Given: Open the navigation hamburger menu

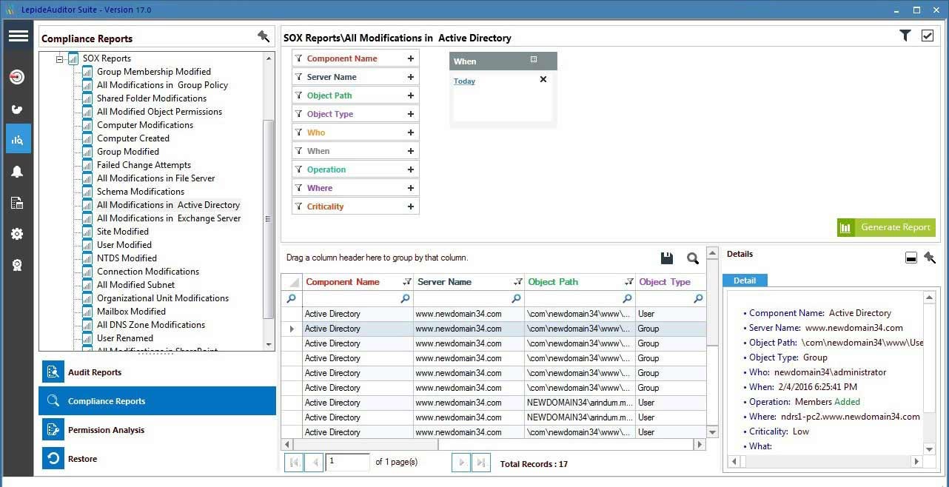Looking at the screenshot, I should point(19,36).
